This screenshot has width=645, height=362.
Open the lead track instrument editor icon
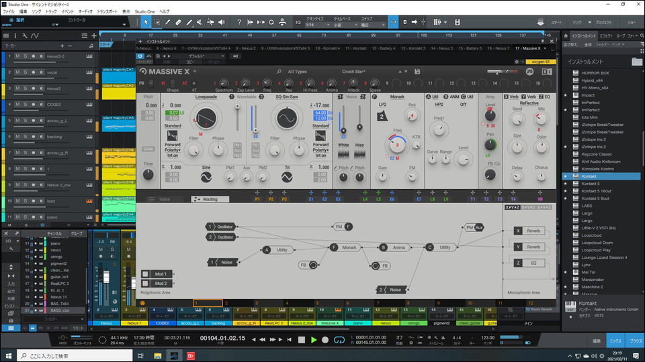(x=89, y=201)
